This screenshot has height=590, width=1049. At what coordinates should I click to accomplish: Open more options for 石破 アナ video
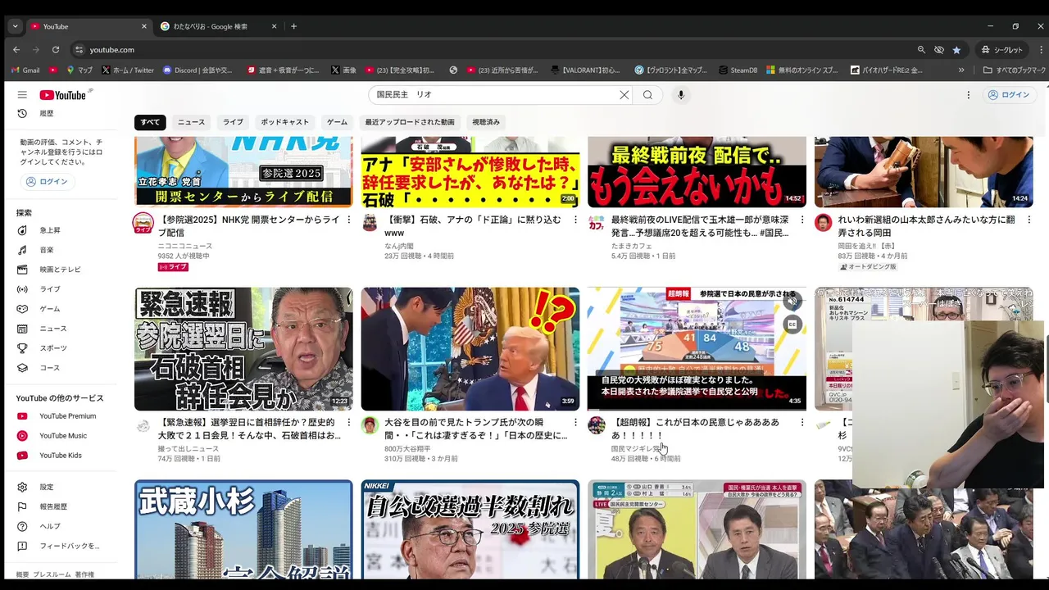(x=575, y=220)
